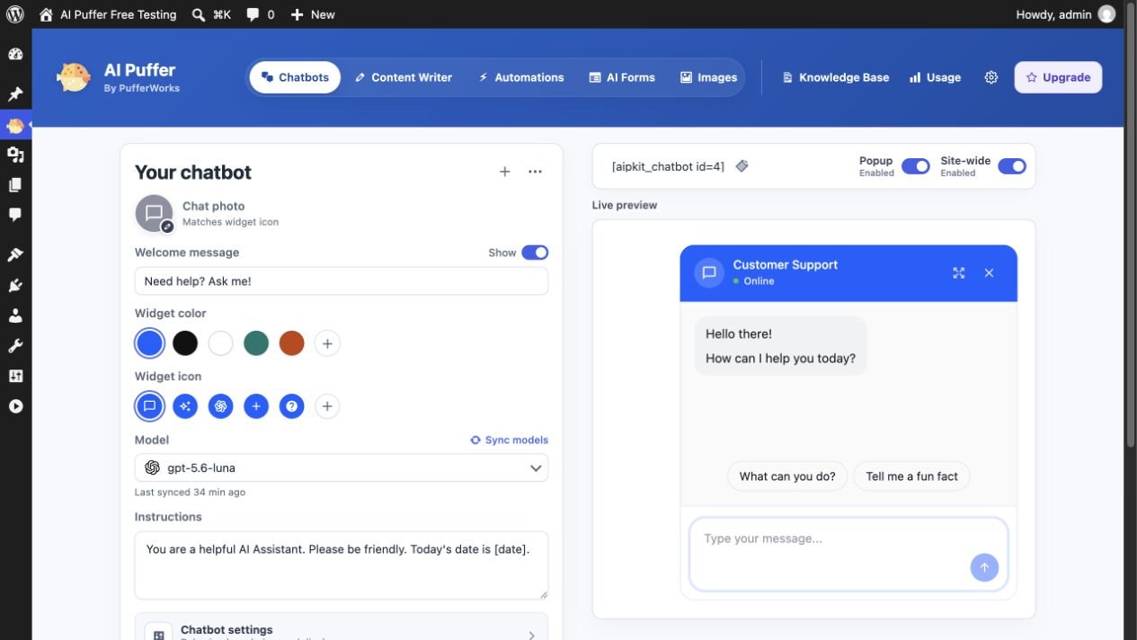Click the AI Puffer pufferfish logo
The image size is (1137, 640).
[73, 77]
